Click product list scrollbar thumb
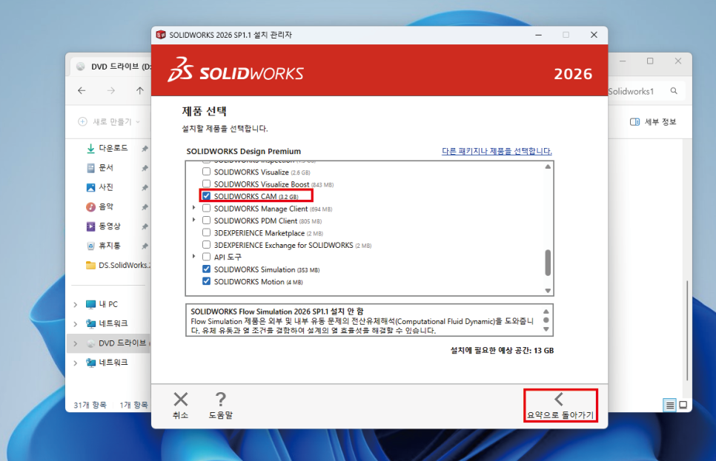This screenshot has height=461, width=716. [x=548, y=263]
